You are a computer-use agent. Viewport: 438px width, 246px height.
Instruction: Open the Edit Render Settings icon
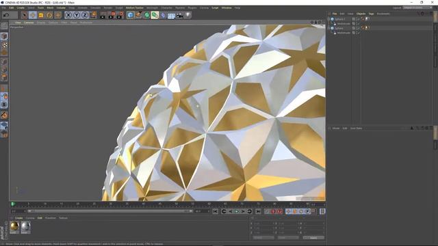coord(120,15)
